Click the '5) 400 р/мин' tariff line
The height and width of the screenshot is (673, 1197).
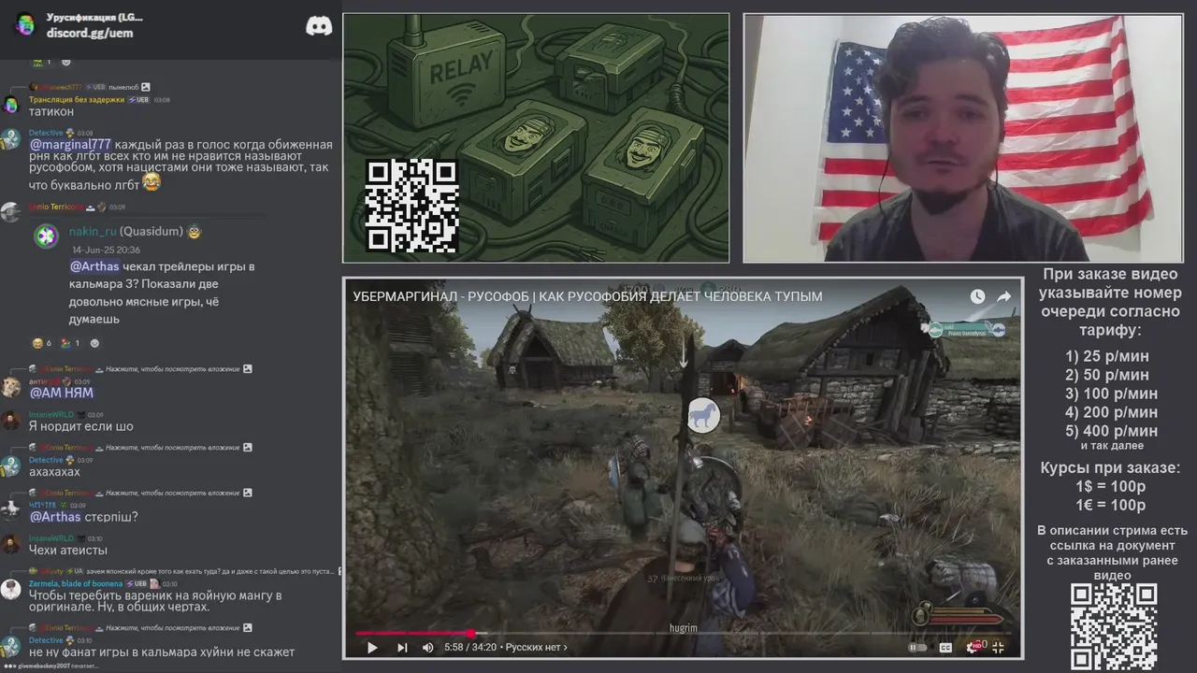click(x=1111, y=431)
